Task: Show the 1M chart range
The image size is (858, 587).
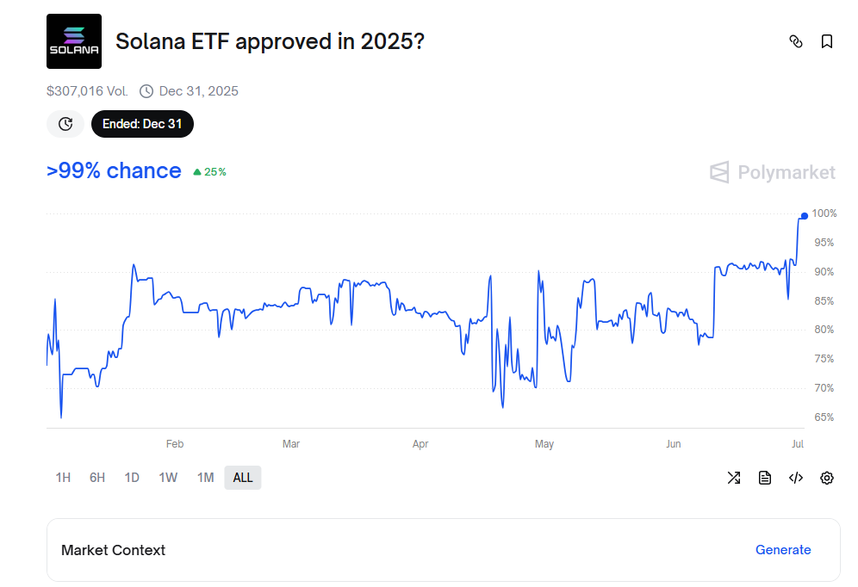Action: (205, 478)
